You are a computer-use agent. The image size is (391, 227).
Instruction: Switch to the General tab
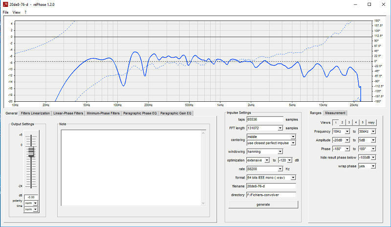(11, 113)
